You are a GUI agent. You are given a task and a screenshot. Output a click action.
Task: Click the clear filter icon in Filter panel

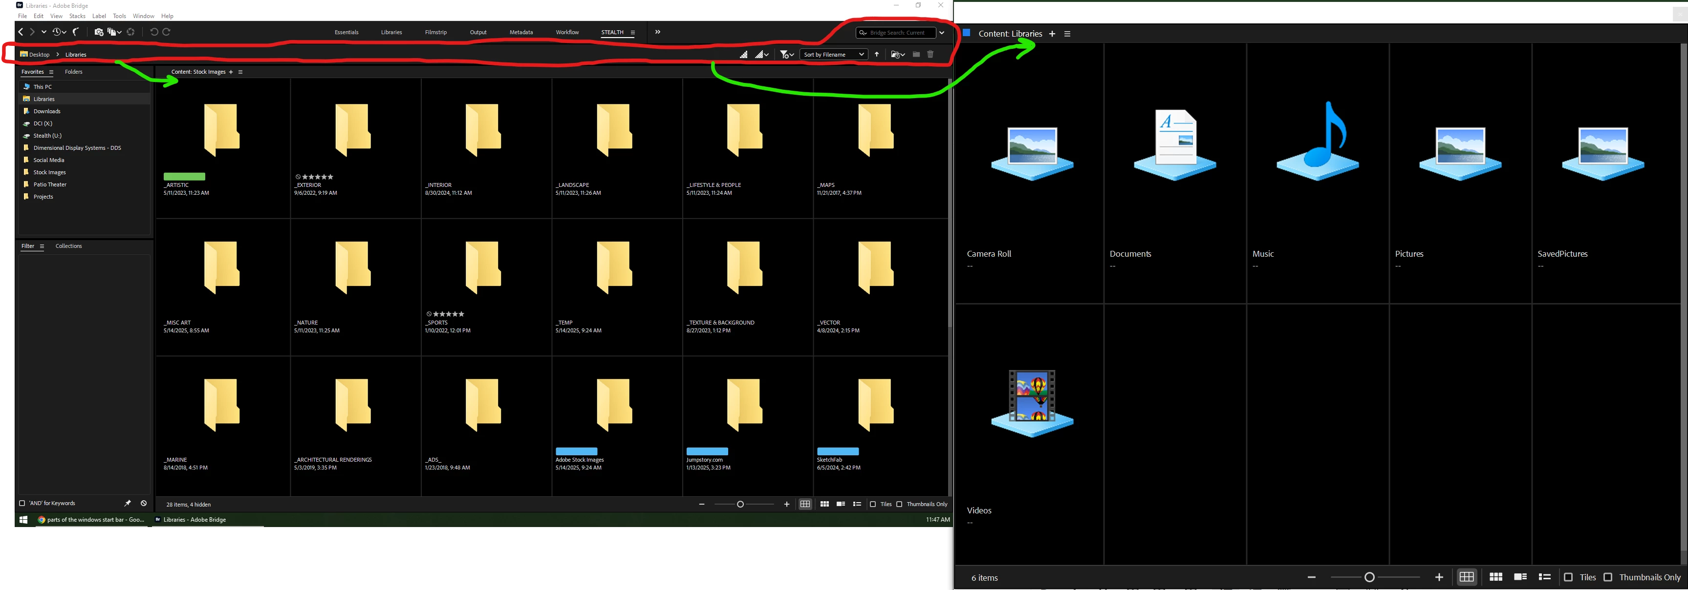[x=144, y=503]
